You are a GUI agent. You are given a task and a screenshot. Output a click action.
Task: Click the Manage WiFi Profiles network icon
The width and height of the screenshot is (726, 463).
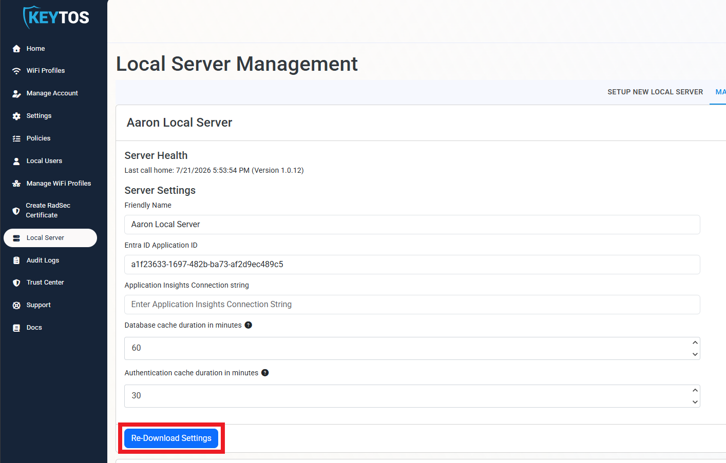pyautogui.click(x=16, y=184)
